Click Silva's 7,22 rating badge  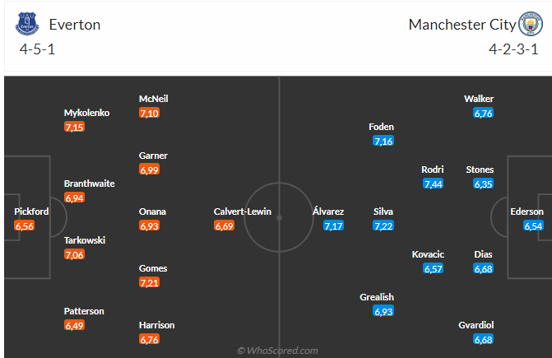[383, 225]
